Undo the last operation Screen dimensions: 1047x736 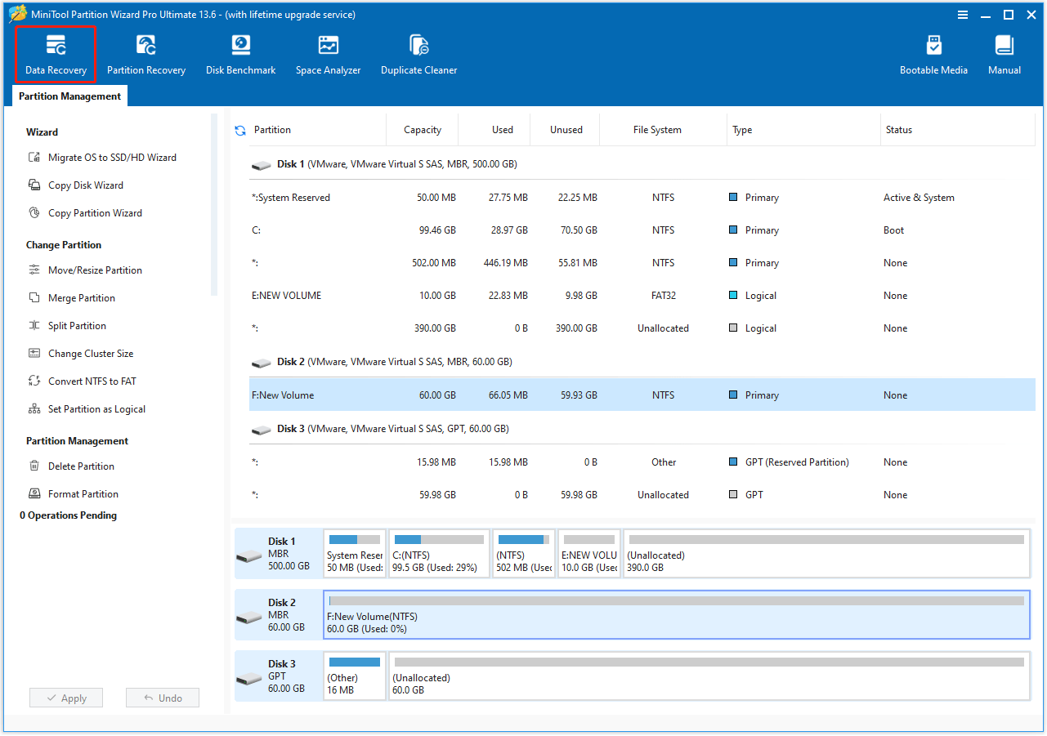pyautogui.click(x=162, y=698)
